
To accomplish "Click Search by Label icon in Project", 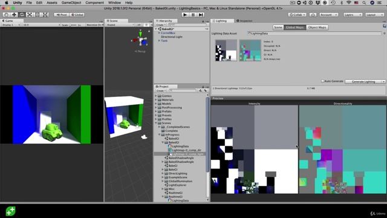I will [x=205, y=91].
